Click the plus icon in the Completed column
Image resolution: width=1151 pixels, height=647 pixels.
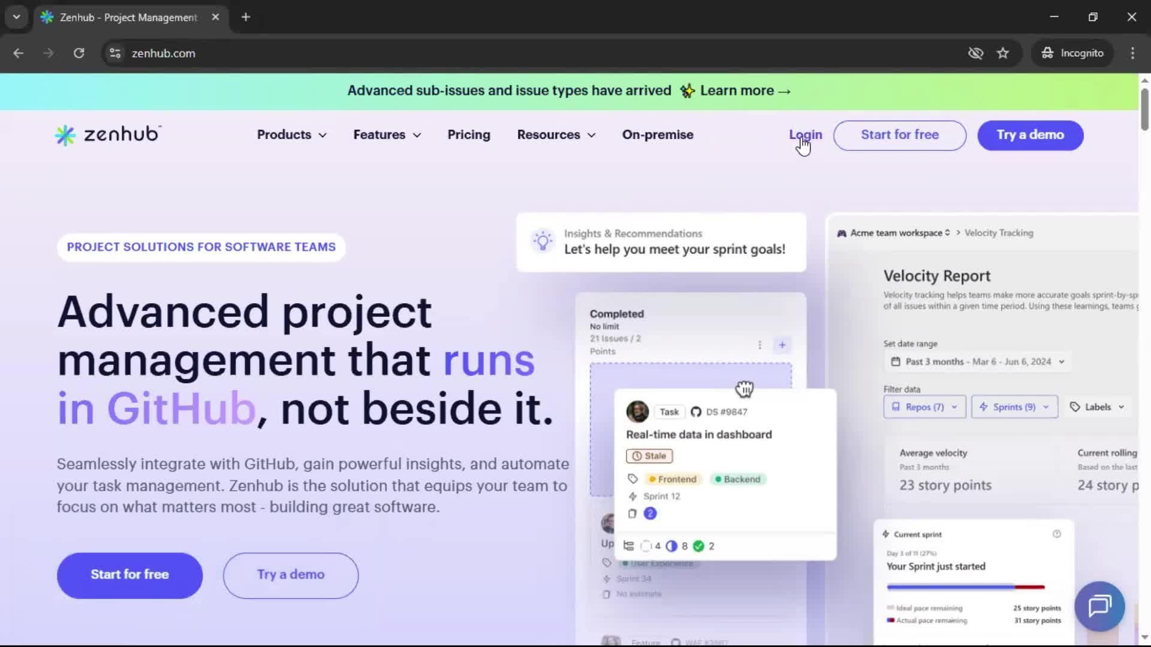pos(782,345)
